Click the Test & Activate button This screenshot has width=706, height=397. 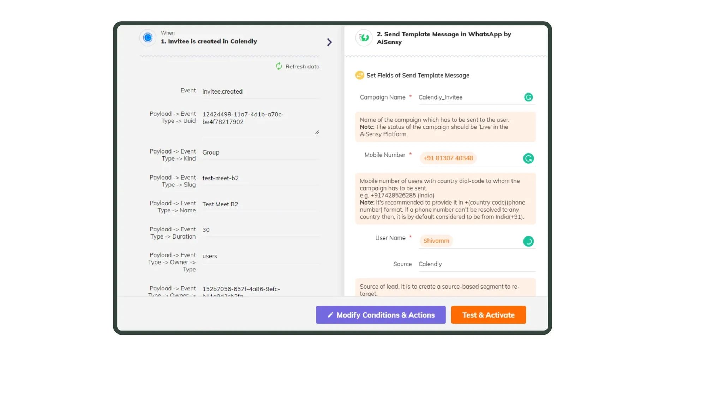pyautogui.click(x=488, y=314)
